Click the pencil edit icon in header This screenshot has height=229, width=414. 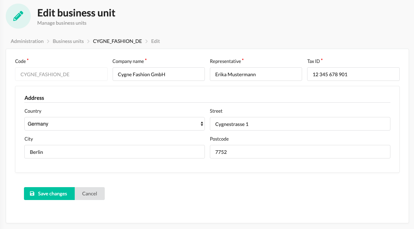(x=18, y=16)
